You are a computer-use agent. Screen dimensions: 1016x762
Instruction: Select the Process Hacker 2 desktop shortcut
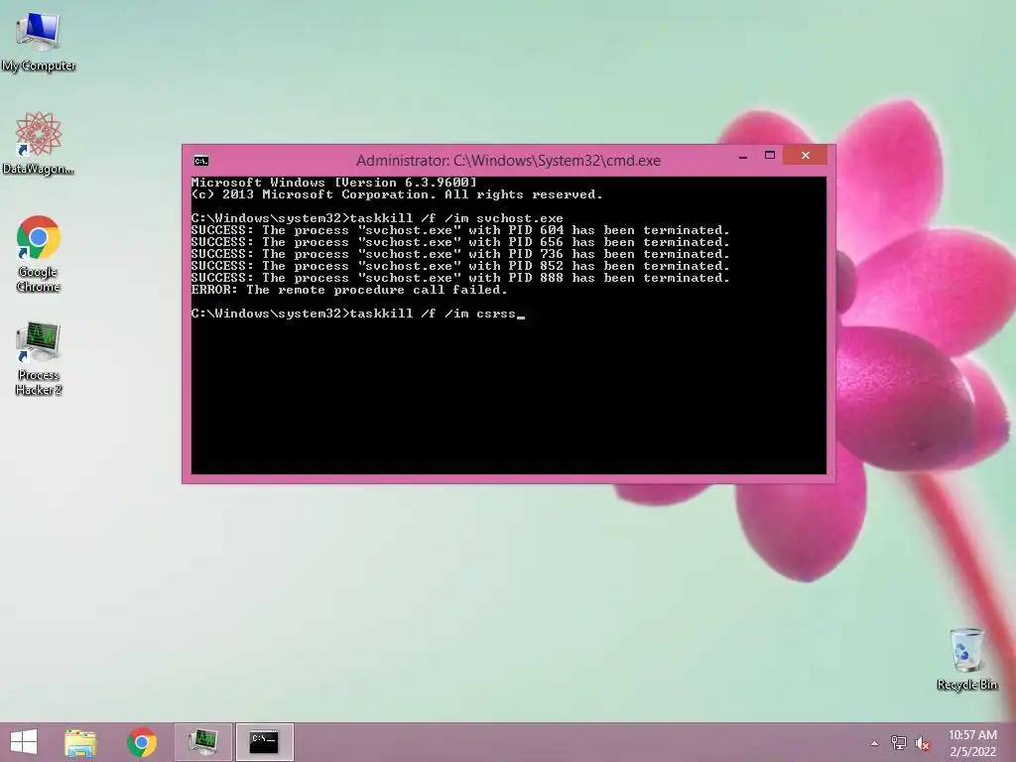pyautogui.click(x=39, y=357)
